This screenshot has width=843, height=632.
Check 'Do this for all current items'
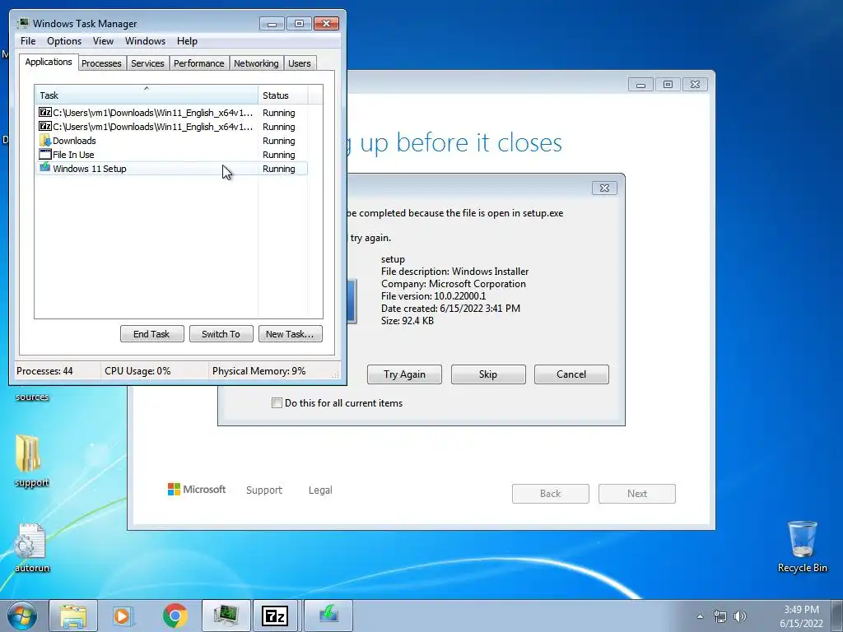(x=277, y=403)
